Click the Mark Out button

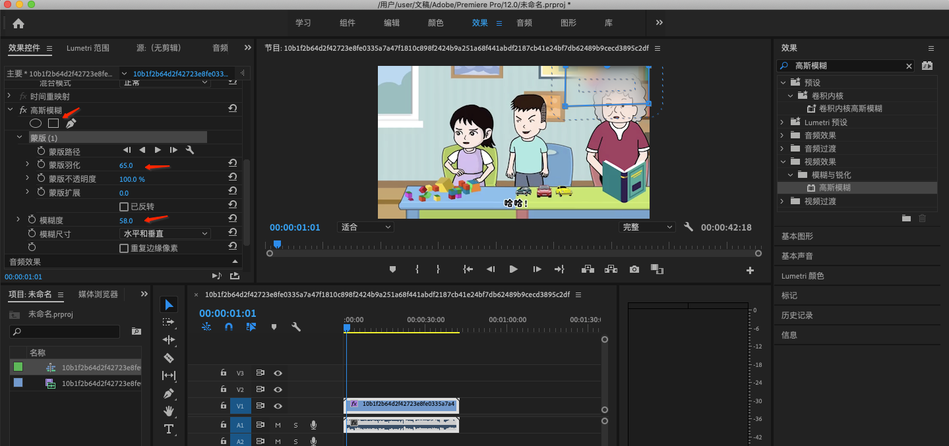click(x=438, y=269)
